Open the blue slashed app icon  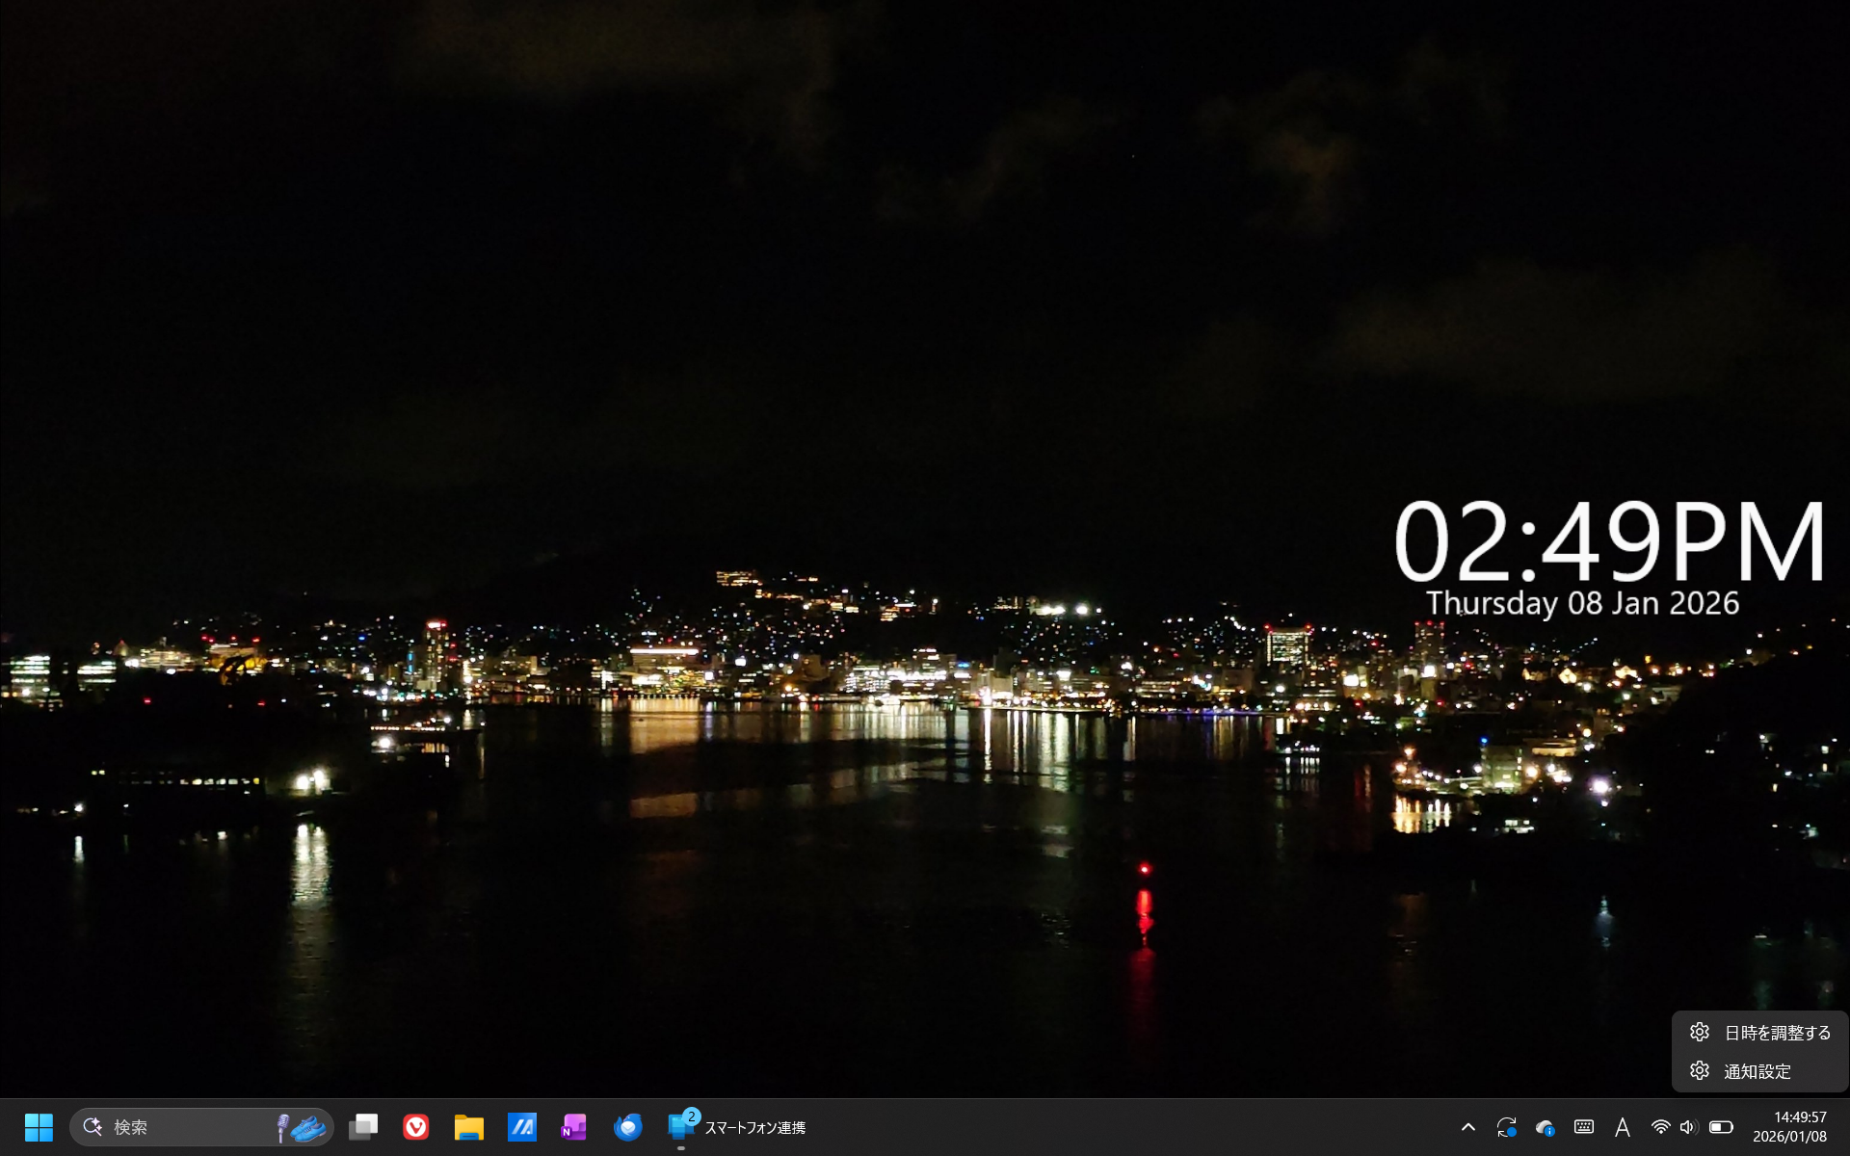tap(522, 1127)
